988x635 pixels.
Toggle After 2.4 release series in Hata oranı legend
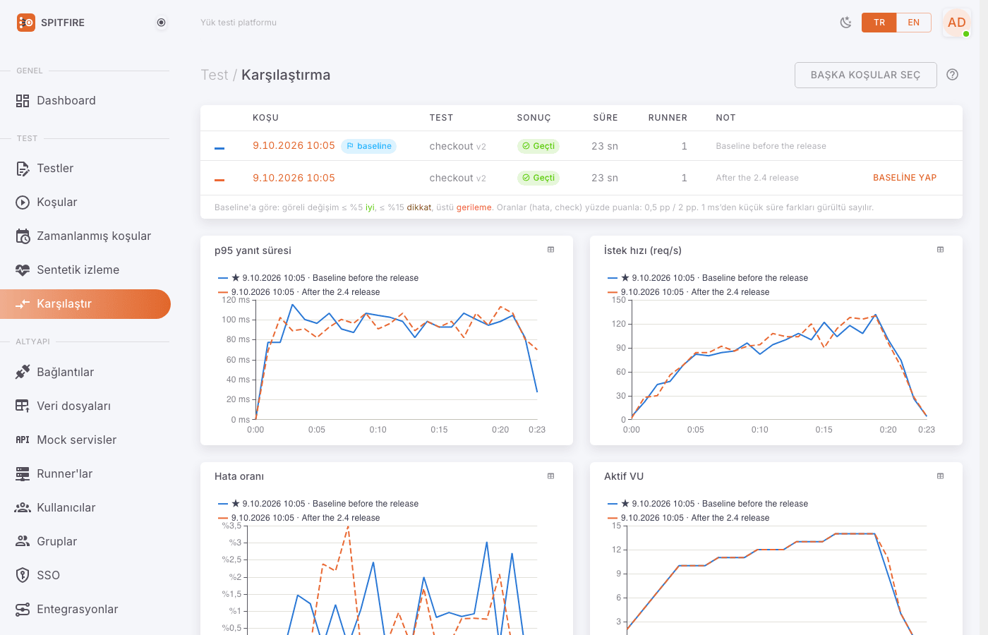coord(299,518)
